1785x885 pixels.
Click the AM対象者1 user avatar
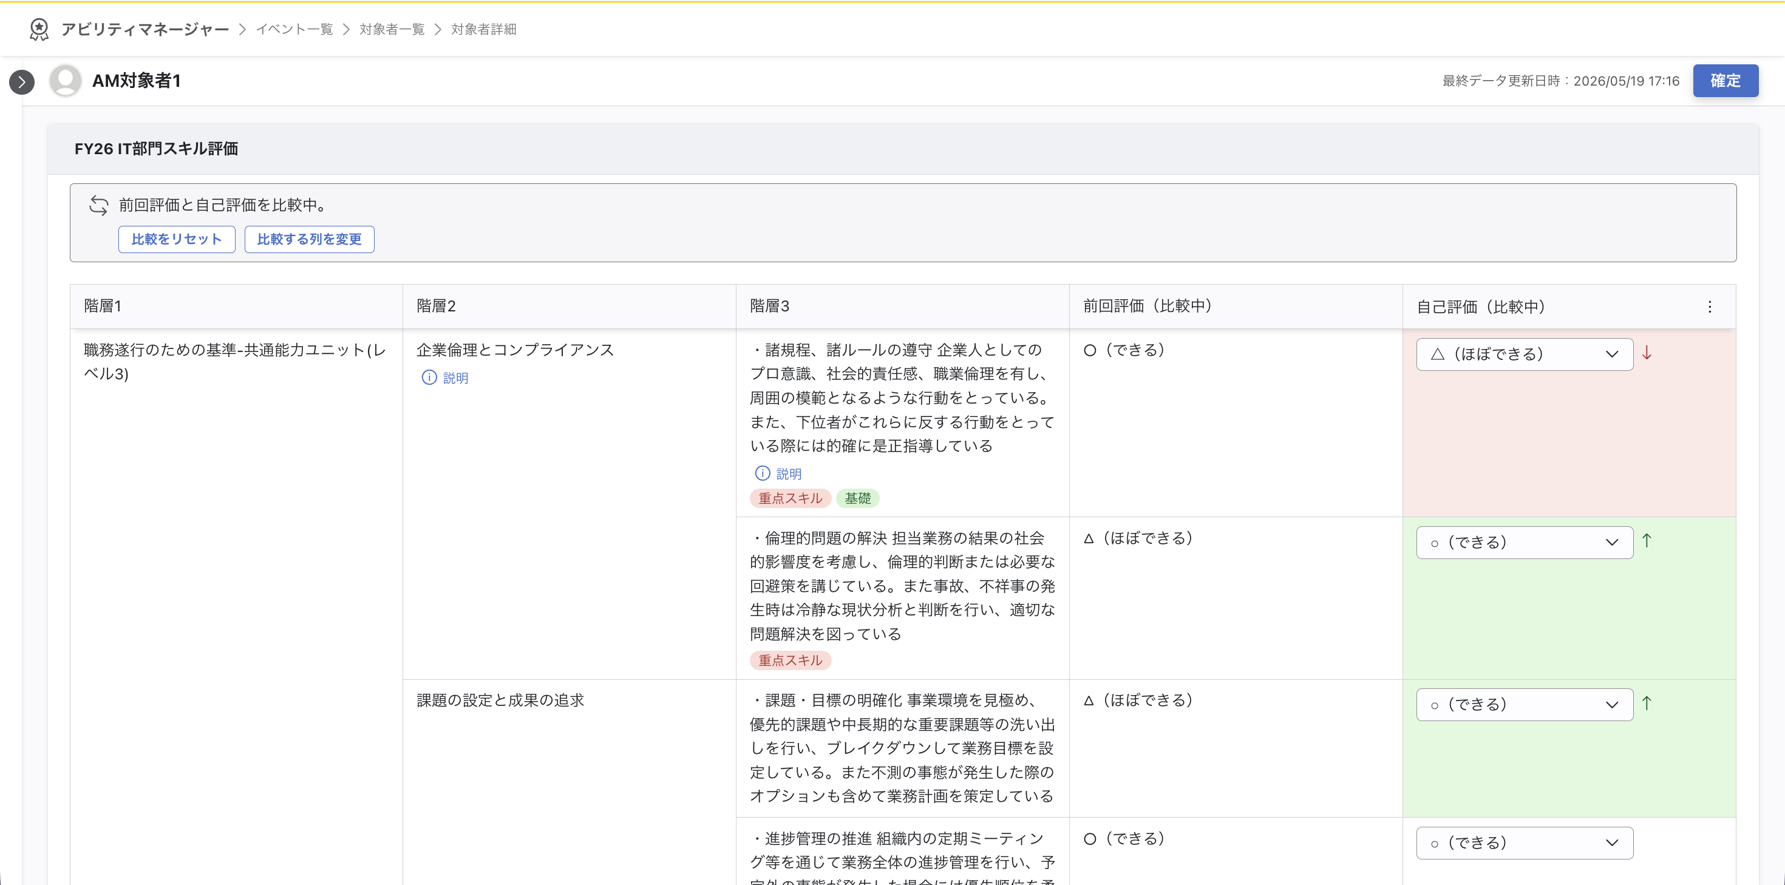tap(66, 80)
